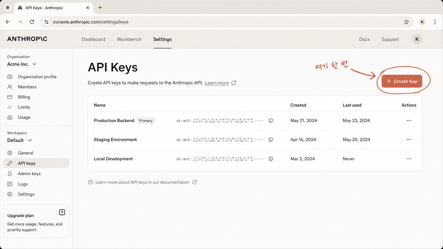Click the Never last used value

[x=348, y=159]
